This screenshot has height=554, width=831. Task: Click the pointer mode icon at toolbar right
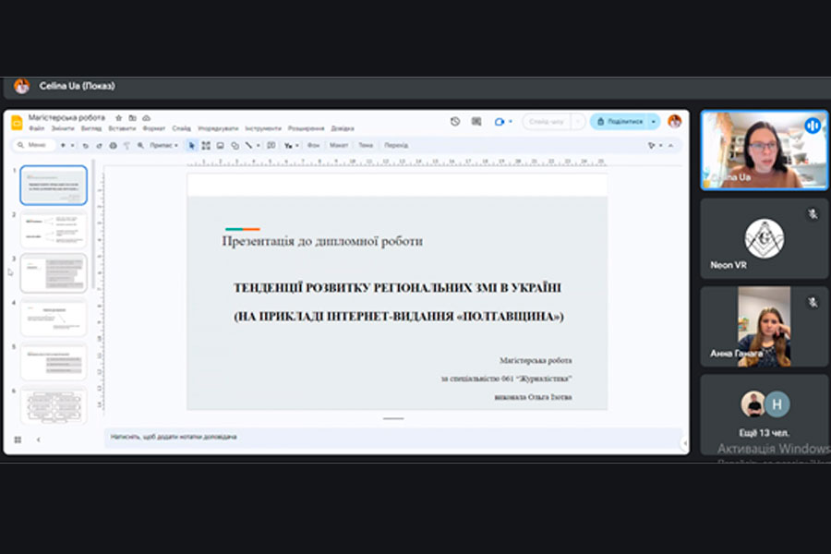pyautogui.click(x=651, y=145)
